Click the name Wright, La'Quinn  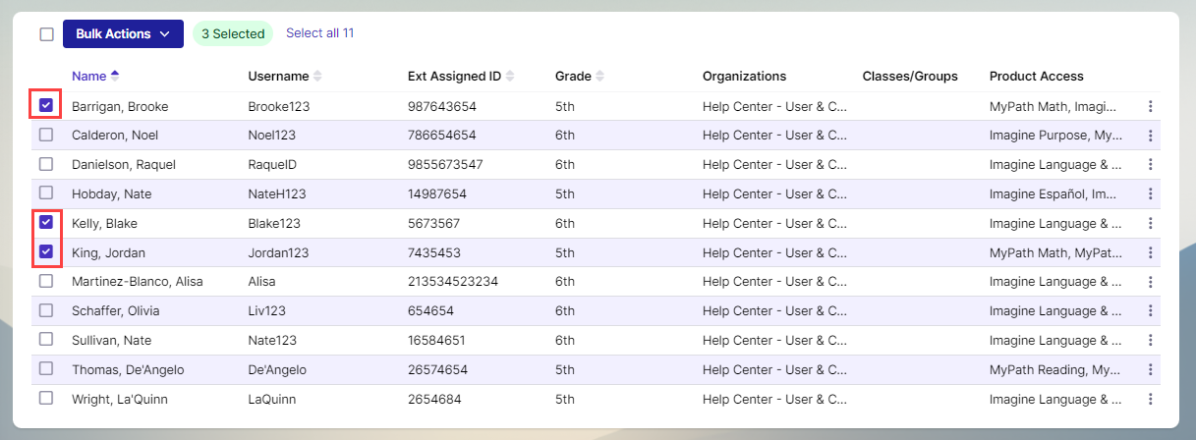[x=118, y=400]
